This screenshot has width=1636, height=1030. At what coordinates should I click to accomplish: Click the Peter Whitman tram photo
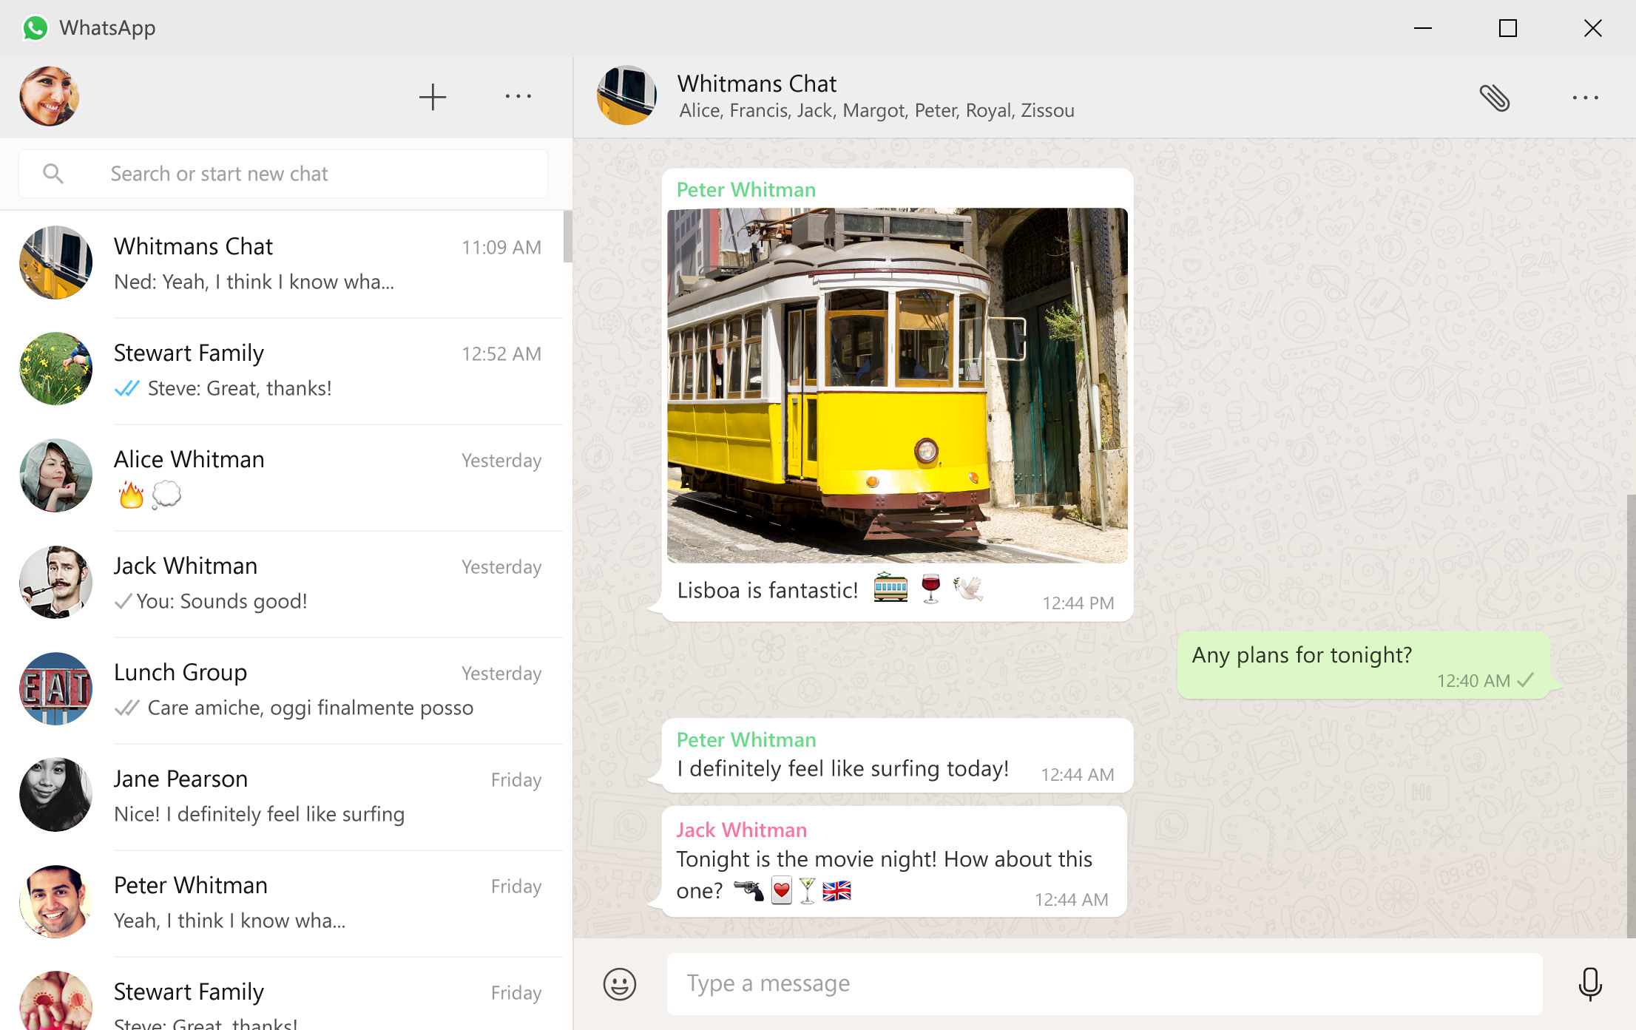pos(897,387)
